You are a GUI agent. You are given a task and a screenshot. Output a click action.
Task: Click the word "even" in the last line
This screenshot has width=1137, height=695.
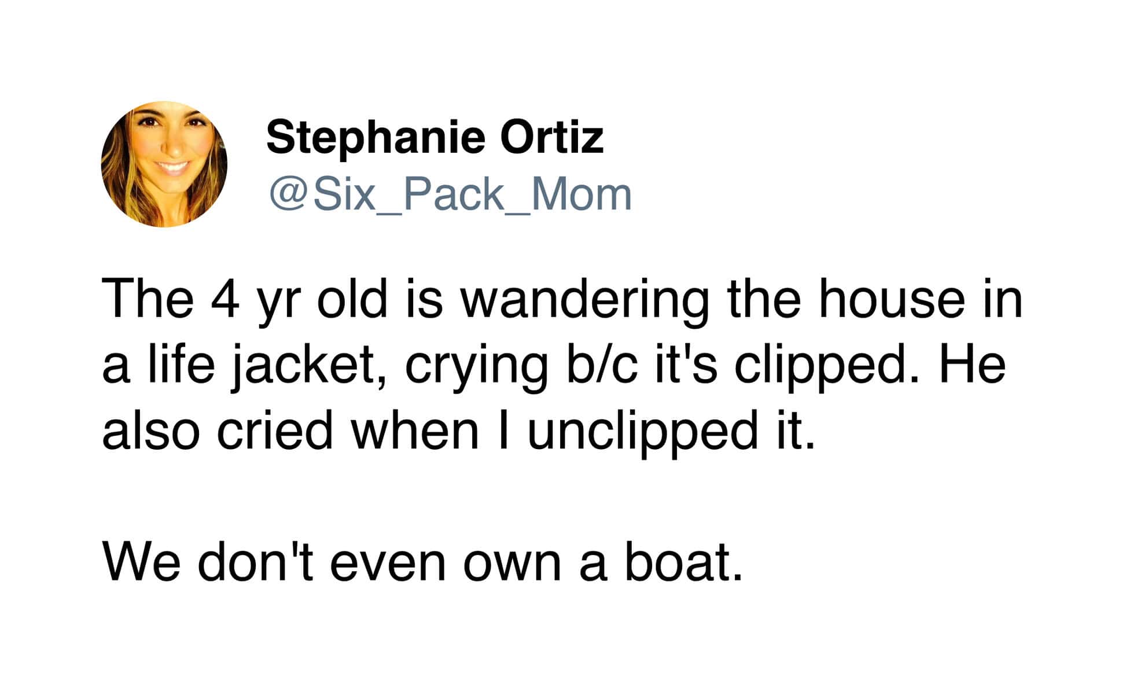click(x=388, y=563)
